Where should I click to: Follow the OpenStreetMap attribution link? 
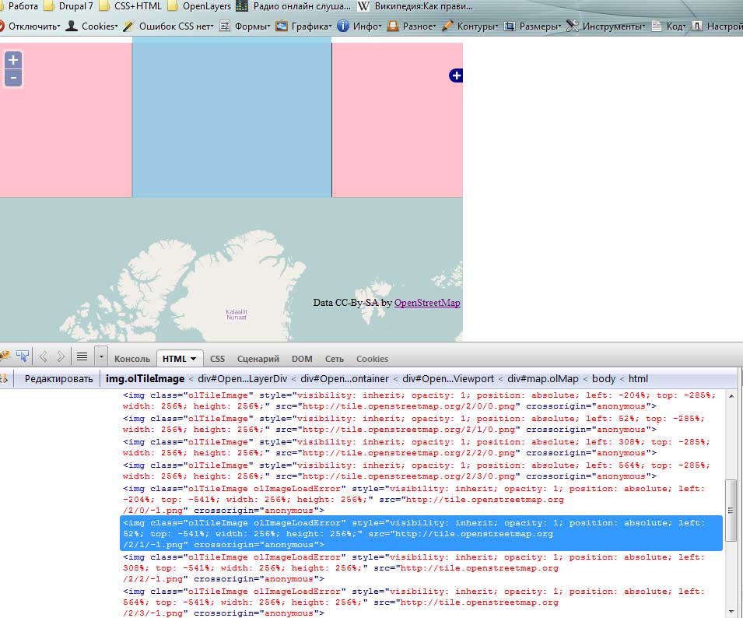pyautogui.click(x=427, y=302)
